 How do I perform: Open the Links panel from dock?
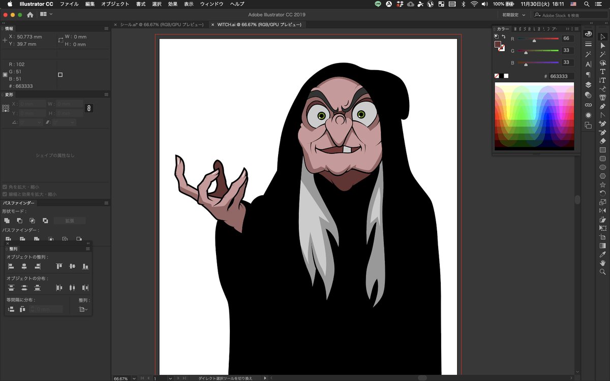[588, 105]
